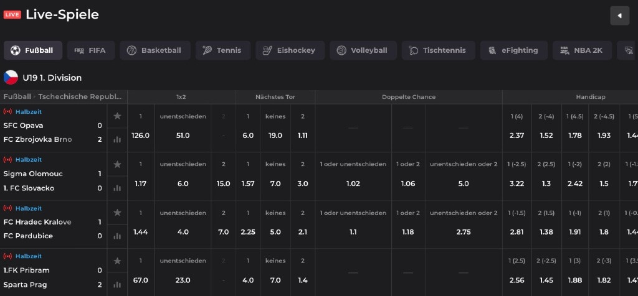
Task: Pick handicap odds 3.22 for Olomouc
Action: pos(517,176)
